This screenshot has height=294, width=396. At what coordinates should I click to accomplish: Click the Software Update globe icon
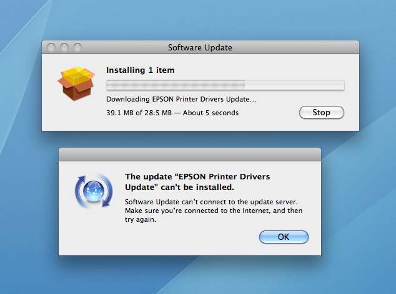pyautogui.click(x=94, y=191)
